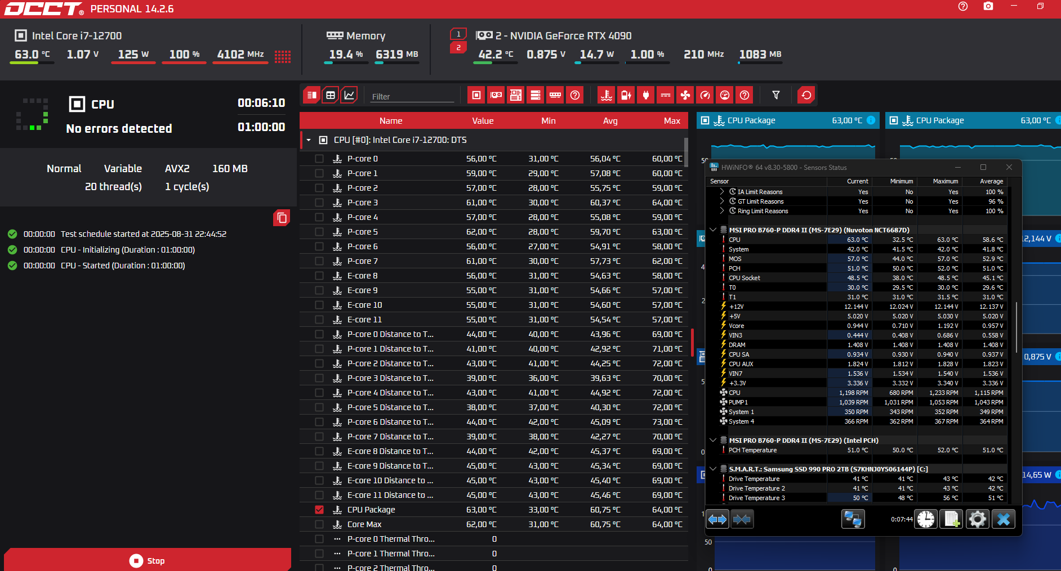Check the E-core 11 checkbox

319,320
